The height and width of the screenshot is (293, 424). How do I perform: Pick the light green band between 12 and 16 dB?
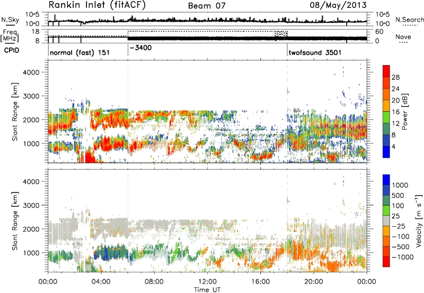tap(386, 117)
